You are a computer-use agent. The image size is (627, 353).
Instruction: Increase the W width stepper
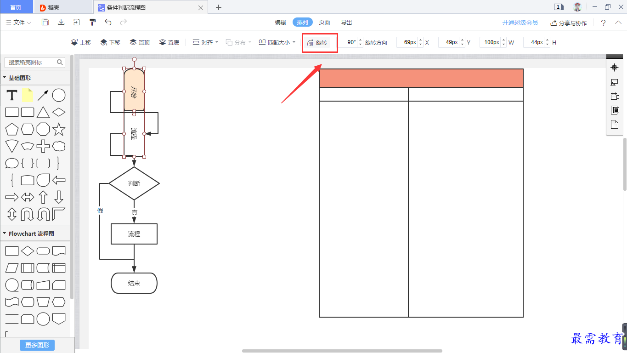[x=504, y=40]
